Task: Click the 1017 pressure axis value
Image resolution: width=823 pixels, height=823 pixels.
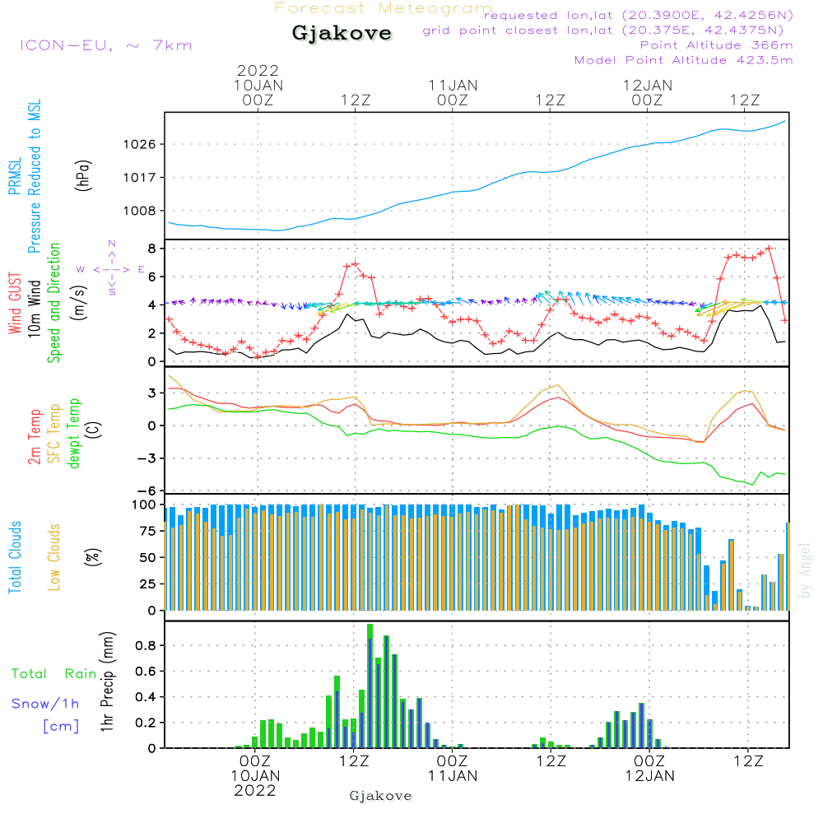Action: [x=140, y=178]
